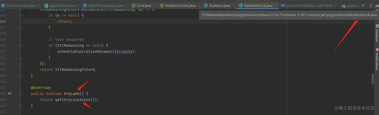
Task: Click the @Override annotation
Action: tap(41, 88)
